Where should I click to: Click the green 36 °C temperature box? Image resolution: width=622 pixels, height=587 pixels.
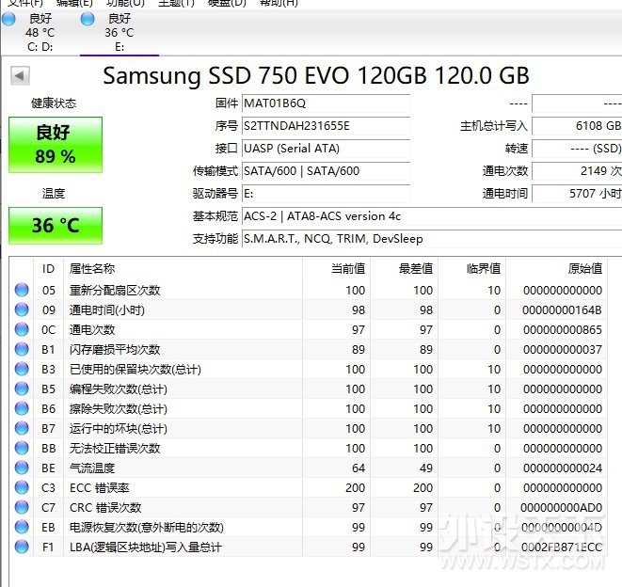point(56,226)
